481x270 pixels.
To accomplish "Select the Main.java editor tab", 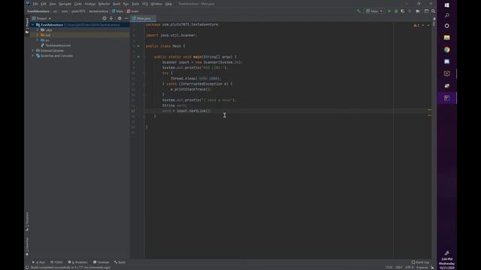I will (x=144, y=18).
